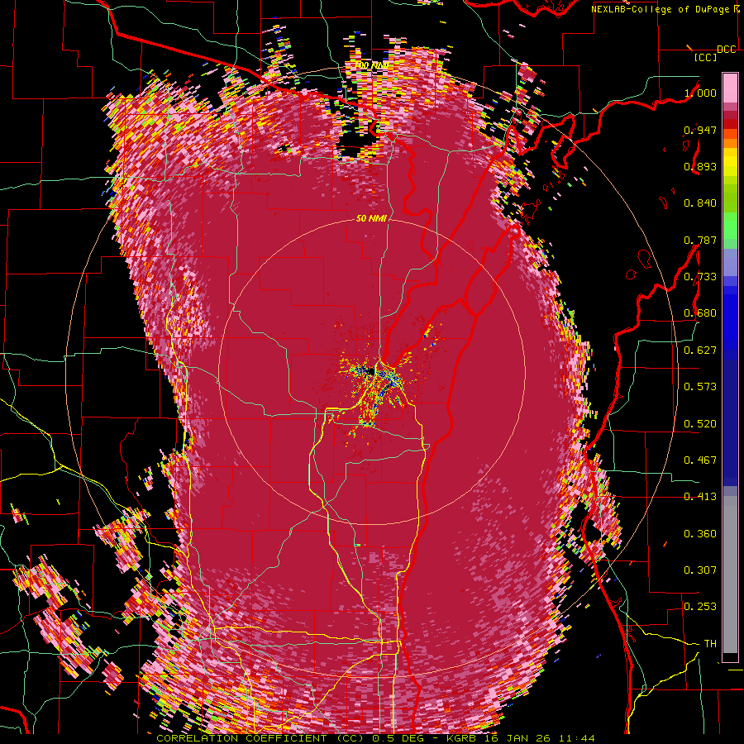Click the 0.840 scale value
Screen dimensions: 744x744
(x=700, y=203)
